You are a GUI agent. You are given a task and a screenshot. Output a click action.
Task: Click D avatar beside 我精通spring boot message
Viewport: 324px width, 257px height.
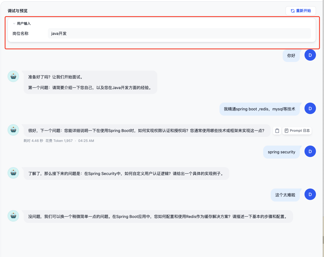(310, 109)
